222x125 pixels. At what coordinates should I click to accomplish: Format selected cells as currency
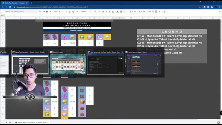pyautogui.click(x=63, y=11)
